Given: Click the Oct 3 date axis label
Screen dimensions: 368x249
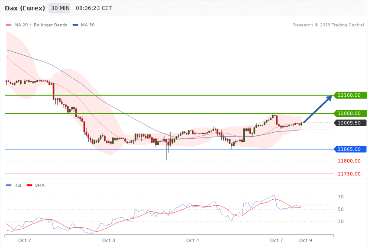Looking at the screenshot, I should [109, 240].
